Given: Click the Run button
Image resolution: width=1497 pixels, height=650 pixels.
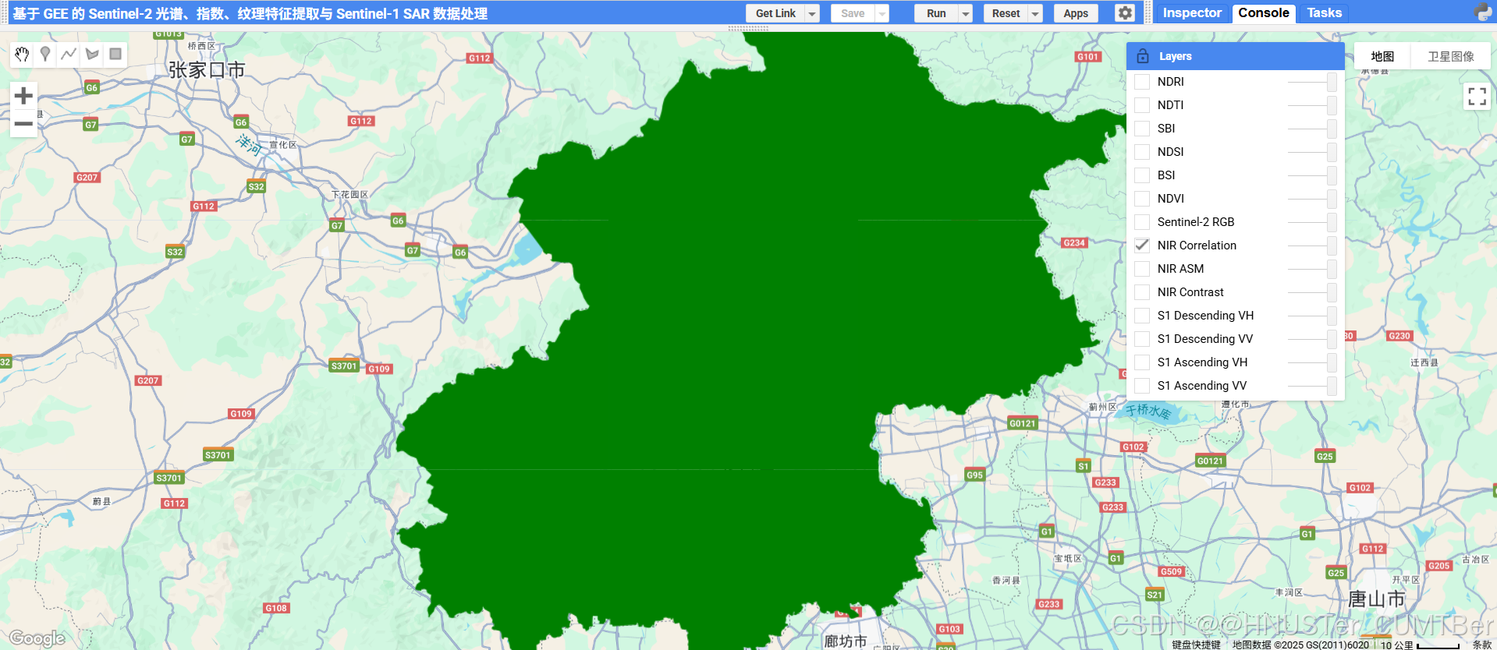Looking at the screenshot, I should pyautogui.click(x=936, y=13).
